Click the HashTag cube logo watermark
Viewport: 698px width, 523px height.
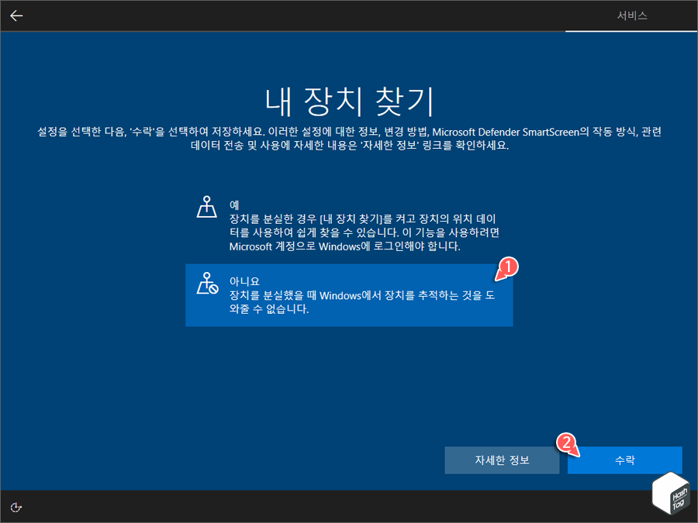pos(672,494)
